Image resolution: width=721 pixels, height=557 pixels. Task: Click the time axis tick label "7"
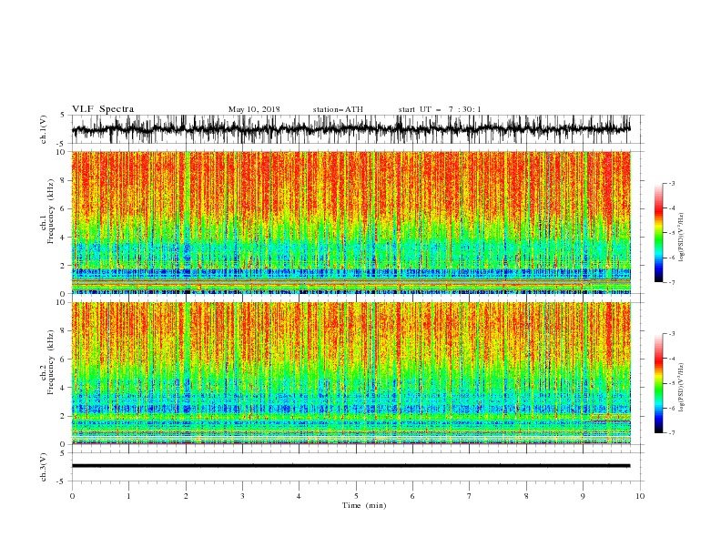point(470,496)
